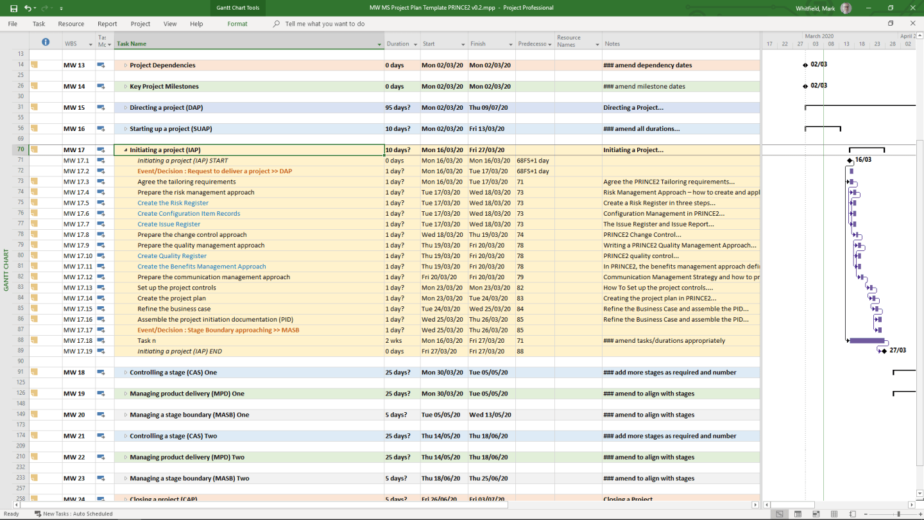Expand the Controlling a stage (CAS) One summary
This screenshot has width=924, height=520.
pos(126,372)
